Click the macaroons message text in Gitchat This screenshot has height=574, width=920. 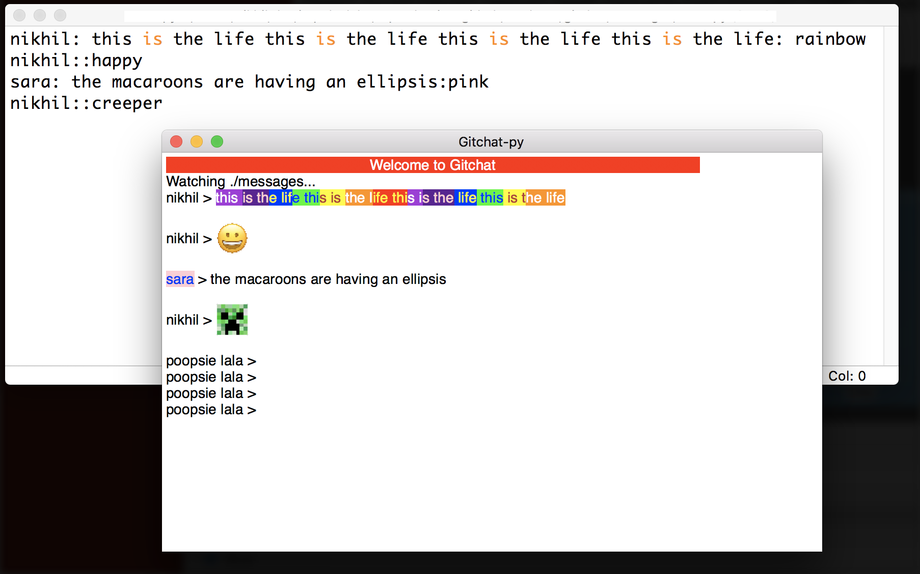click(328, 279)
